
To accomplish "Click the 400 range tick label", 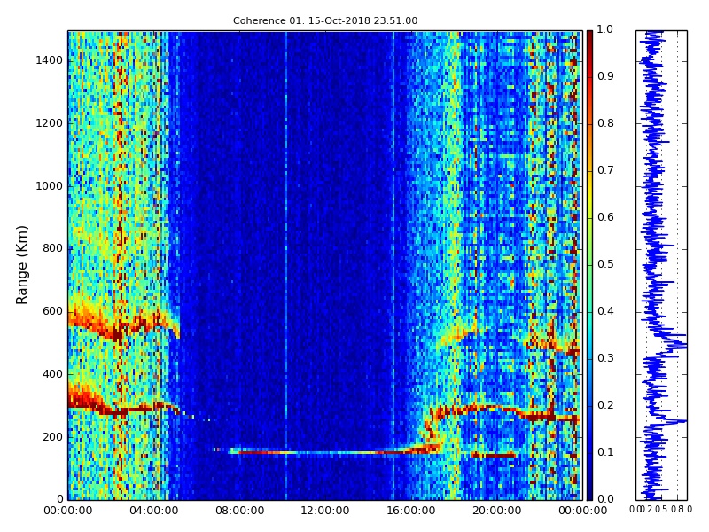I will 53,374.
